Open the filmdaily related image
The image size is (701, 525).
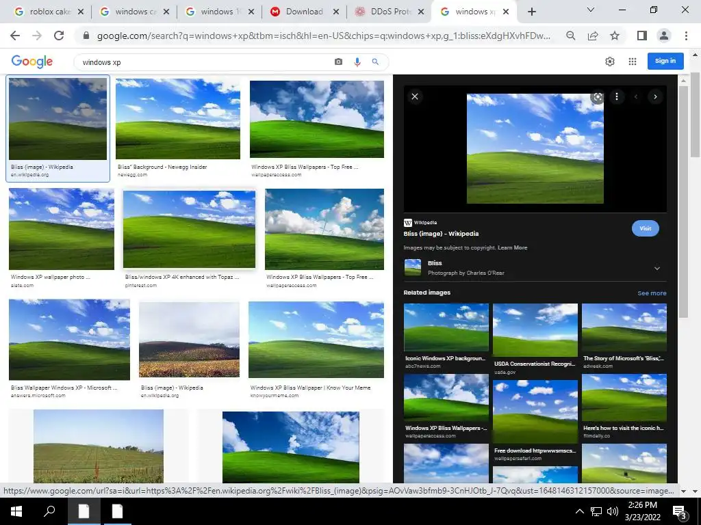click(x=624, y=398)
